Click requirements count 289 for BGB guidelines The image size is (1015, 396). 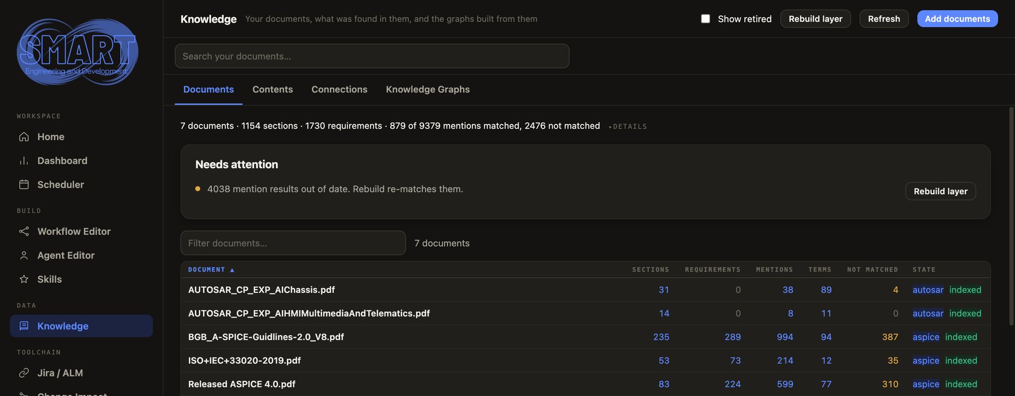coord(732,337)
